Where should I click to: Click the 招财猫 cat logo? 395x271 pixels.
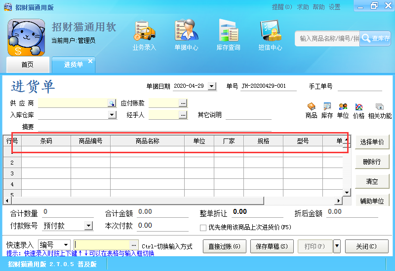pos(26,37)
